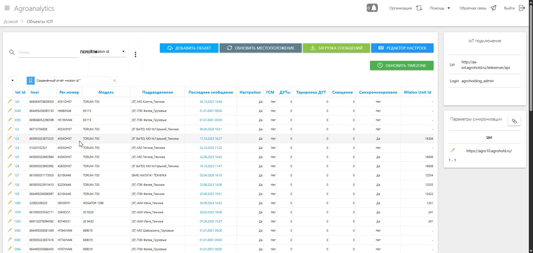Click the saved report bookmark icon
Image resolution: width=533 pixels, height=253 pixels.
[x=31, y=81]
